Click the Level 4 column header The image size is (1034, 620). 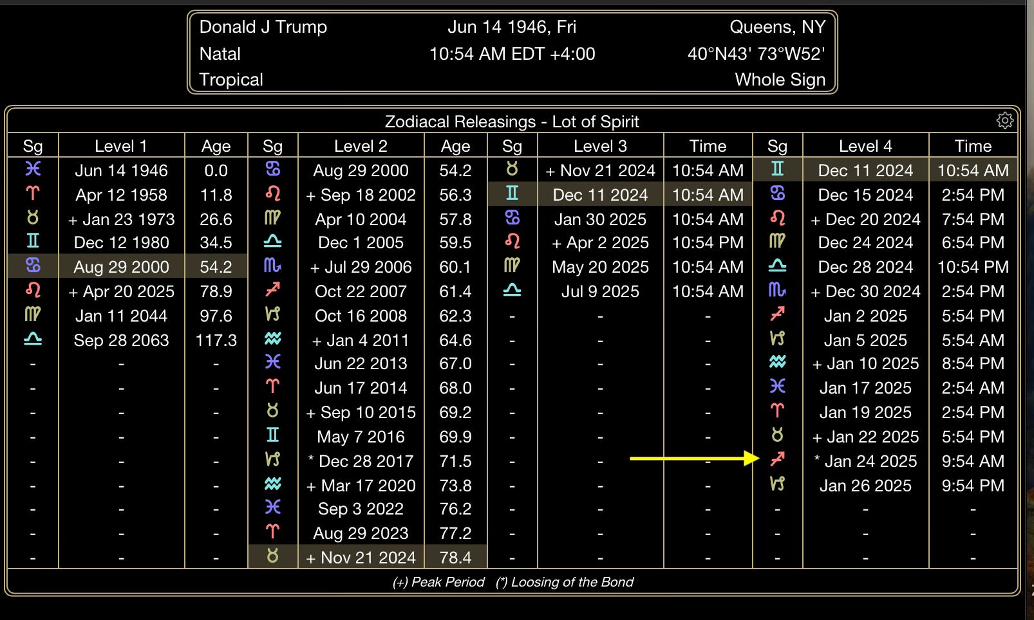[x=865, y=146]
